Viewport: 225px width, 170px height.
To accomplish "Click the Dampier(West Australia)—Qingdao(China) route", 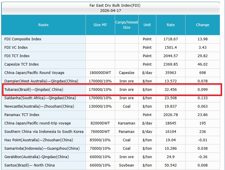I will 41,81.
